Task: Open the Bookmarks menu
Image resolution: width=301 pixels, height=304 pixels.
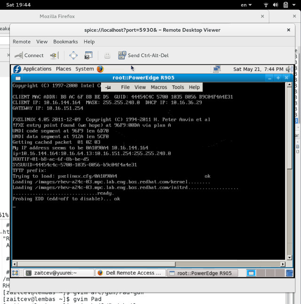Action: tap(65, 42)
